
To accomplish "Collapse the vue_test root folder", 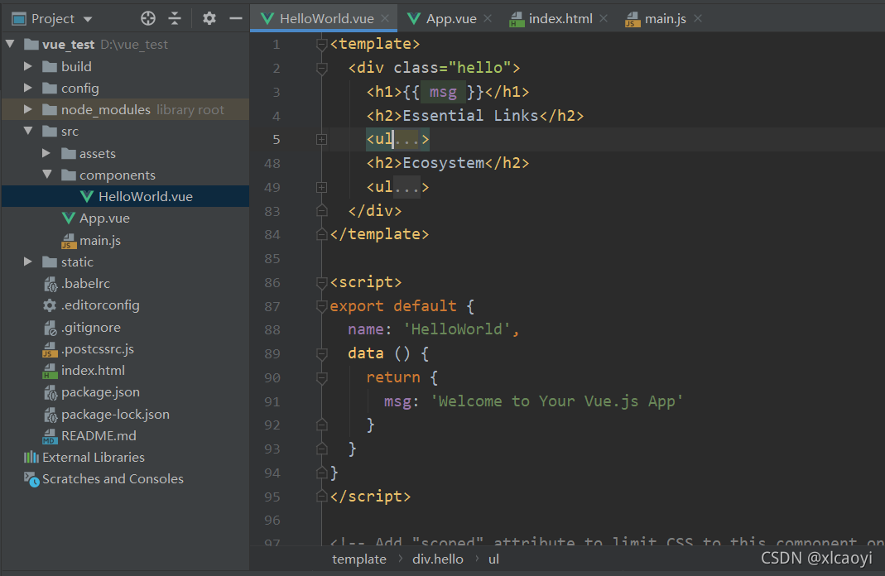I will click(10, 43).
